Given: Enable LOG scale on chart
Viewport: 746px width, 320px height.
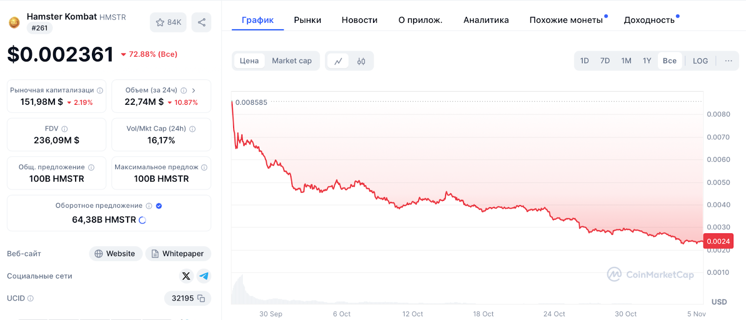Looking at the screenshot, I should point(700,61).
